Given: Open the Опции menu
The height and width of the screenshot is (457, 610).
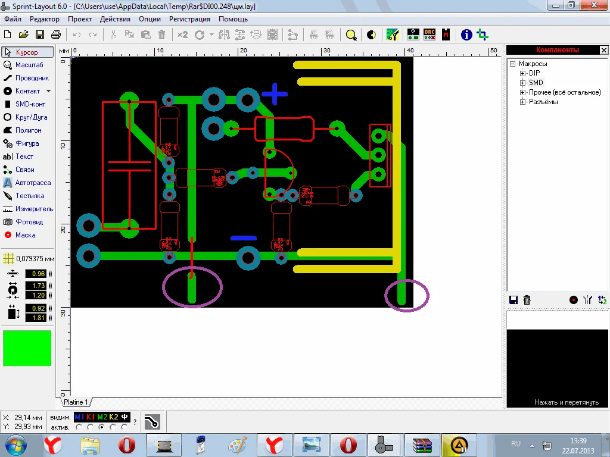Looking at the screenshot, I should [x=150, y=19].
